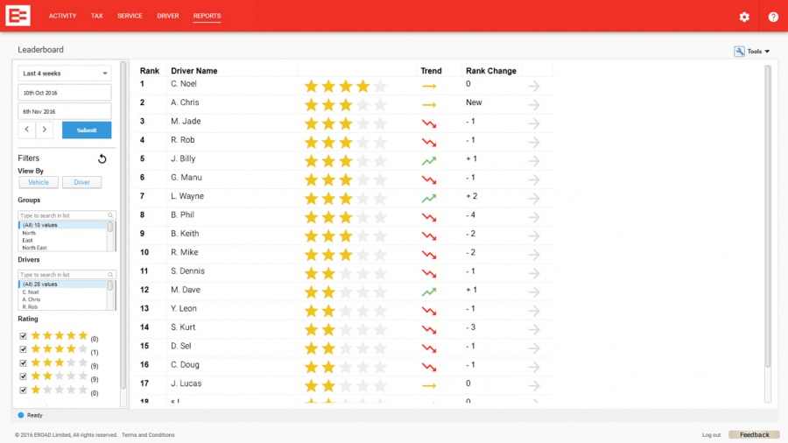Toggle the five-star rating checkbox

tap(23, 336)
